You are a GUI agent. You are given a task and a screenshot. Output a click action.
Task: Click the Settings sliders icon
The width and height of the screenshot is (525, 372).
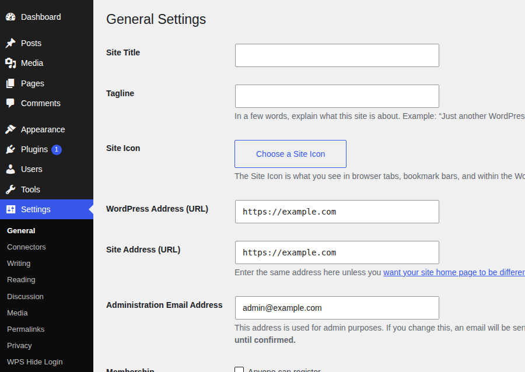point(10,209)
